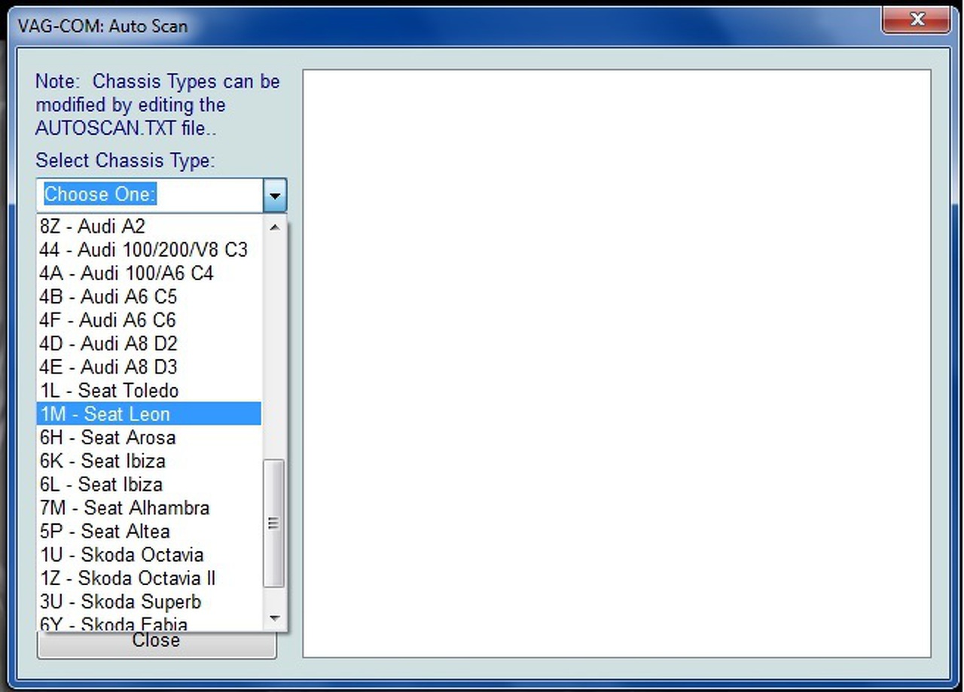Pick '1L - Seat Toledo' chassis
Image resolution: width=964 pixels, height=692 pixels.
(x=150, y=390)
